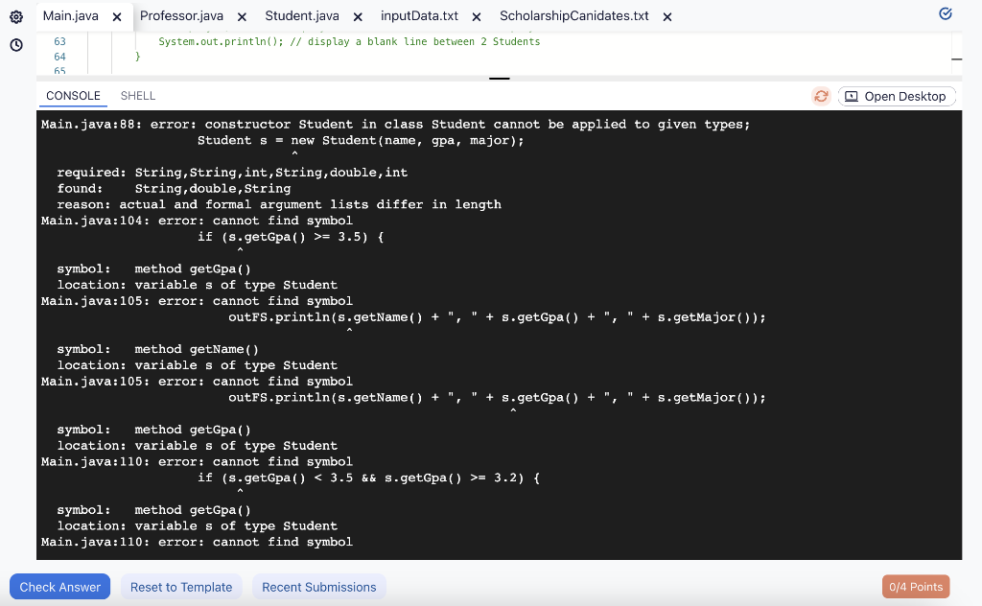
Task: Click the 0/4 Points score badge
Action: click(x=915, y=586)
